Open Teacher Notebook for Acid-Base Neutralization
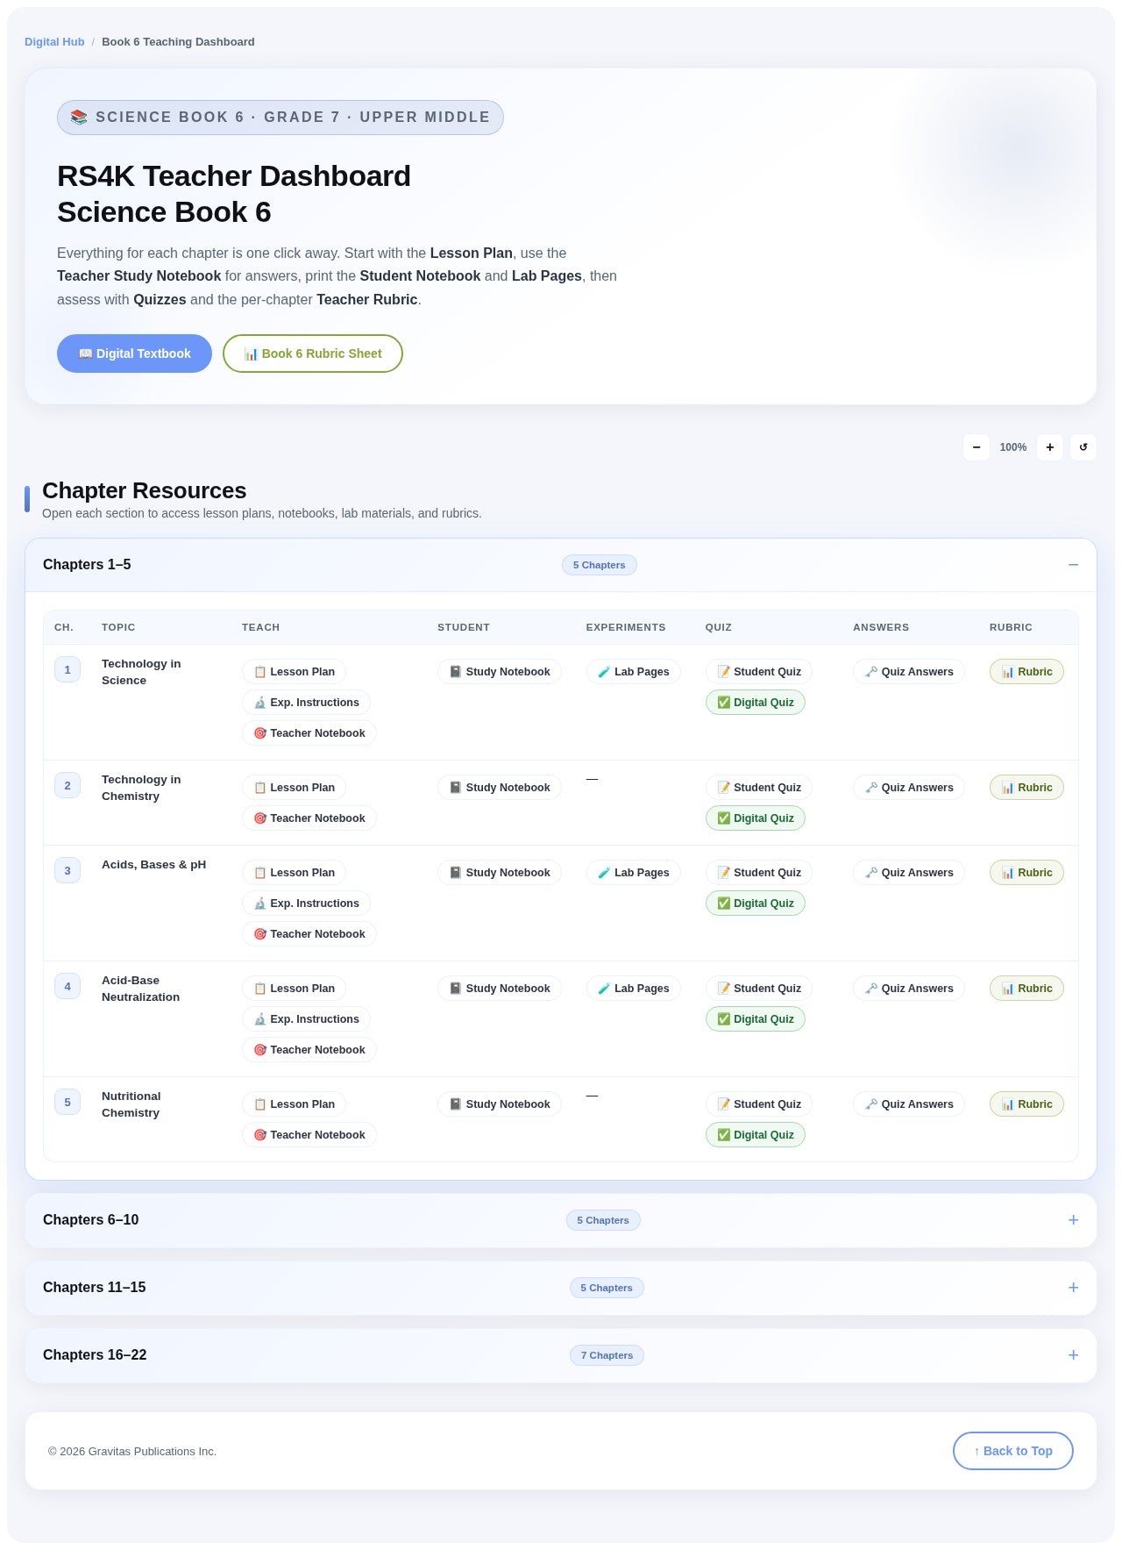The width and height of the screenshot is (1122, 1550). [x=309, y=1050]
